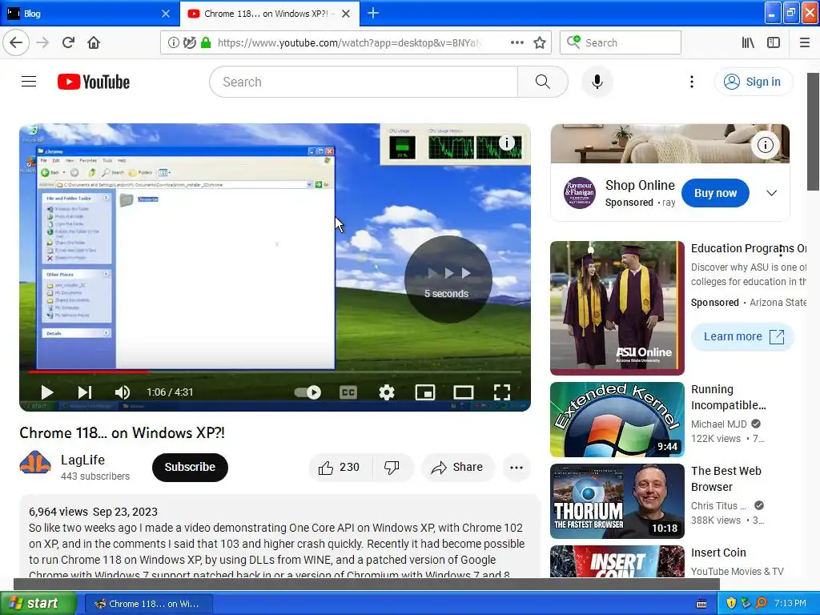This screenshot has height=615, width=820.
Task: Click the security shield tray icon
Action: (731, 603)
